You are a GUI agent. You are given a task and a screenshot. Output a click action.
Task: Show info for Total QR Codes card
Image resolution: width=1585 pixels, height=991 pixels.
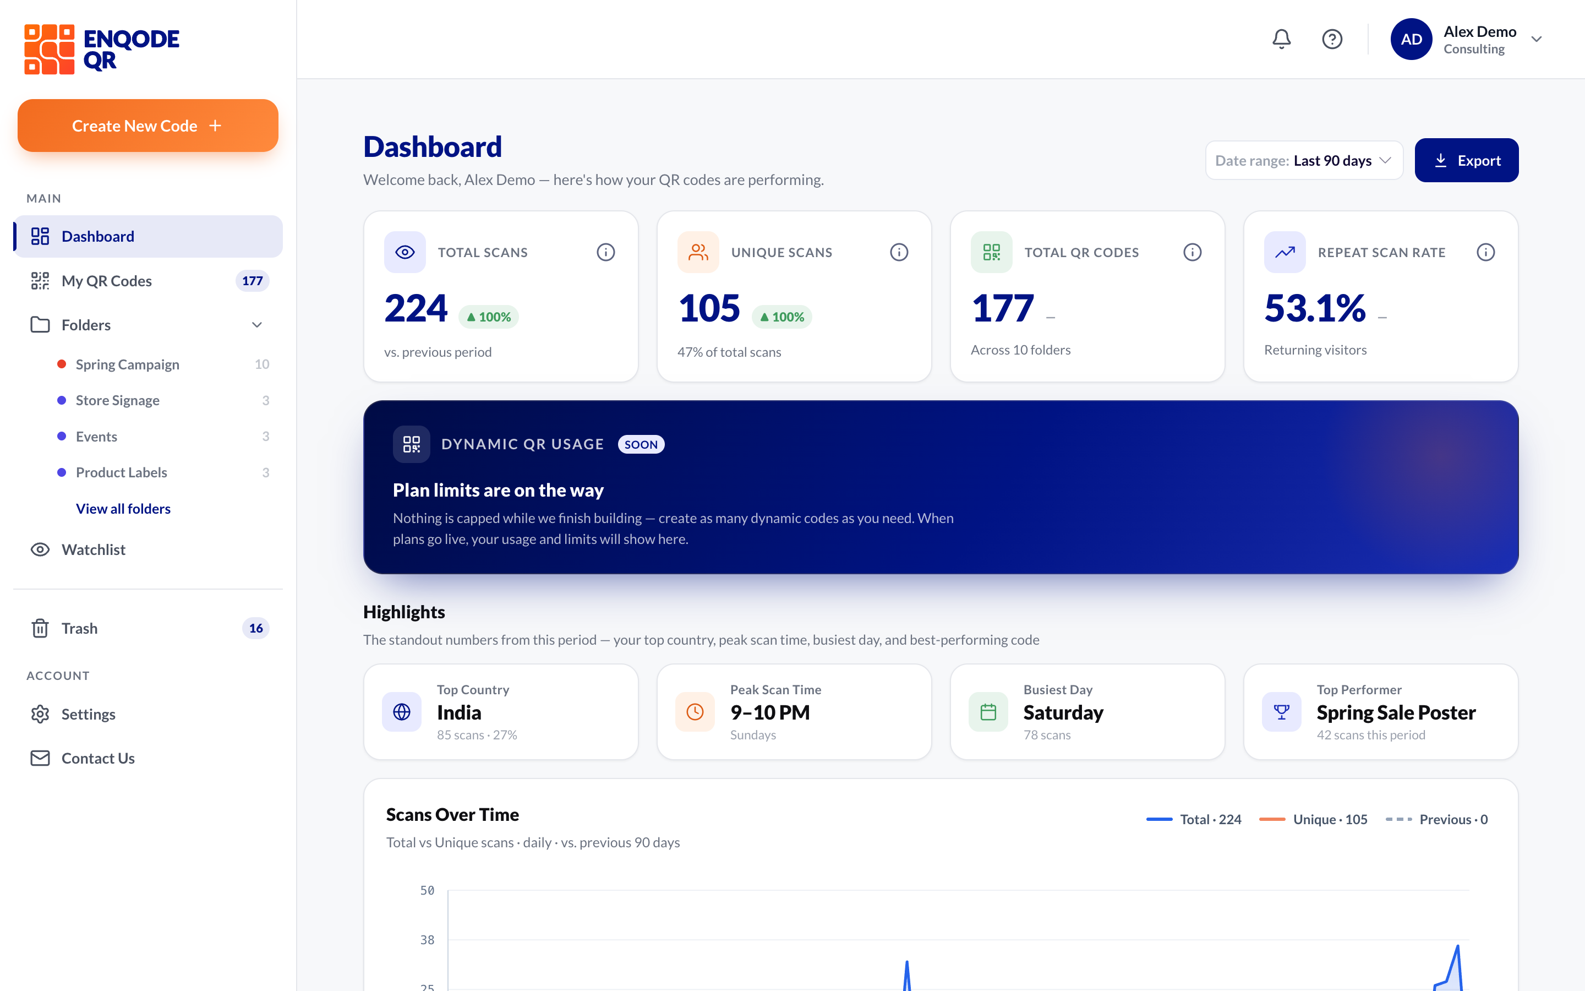point(1192,252)
